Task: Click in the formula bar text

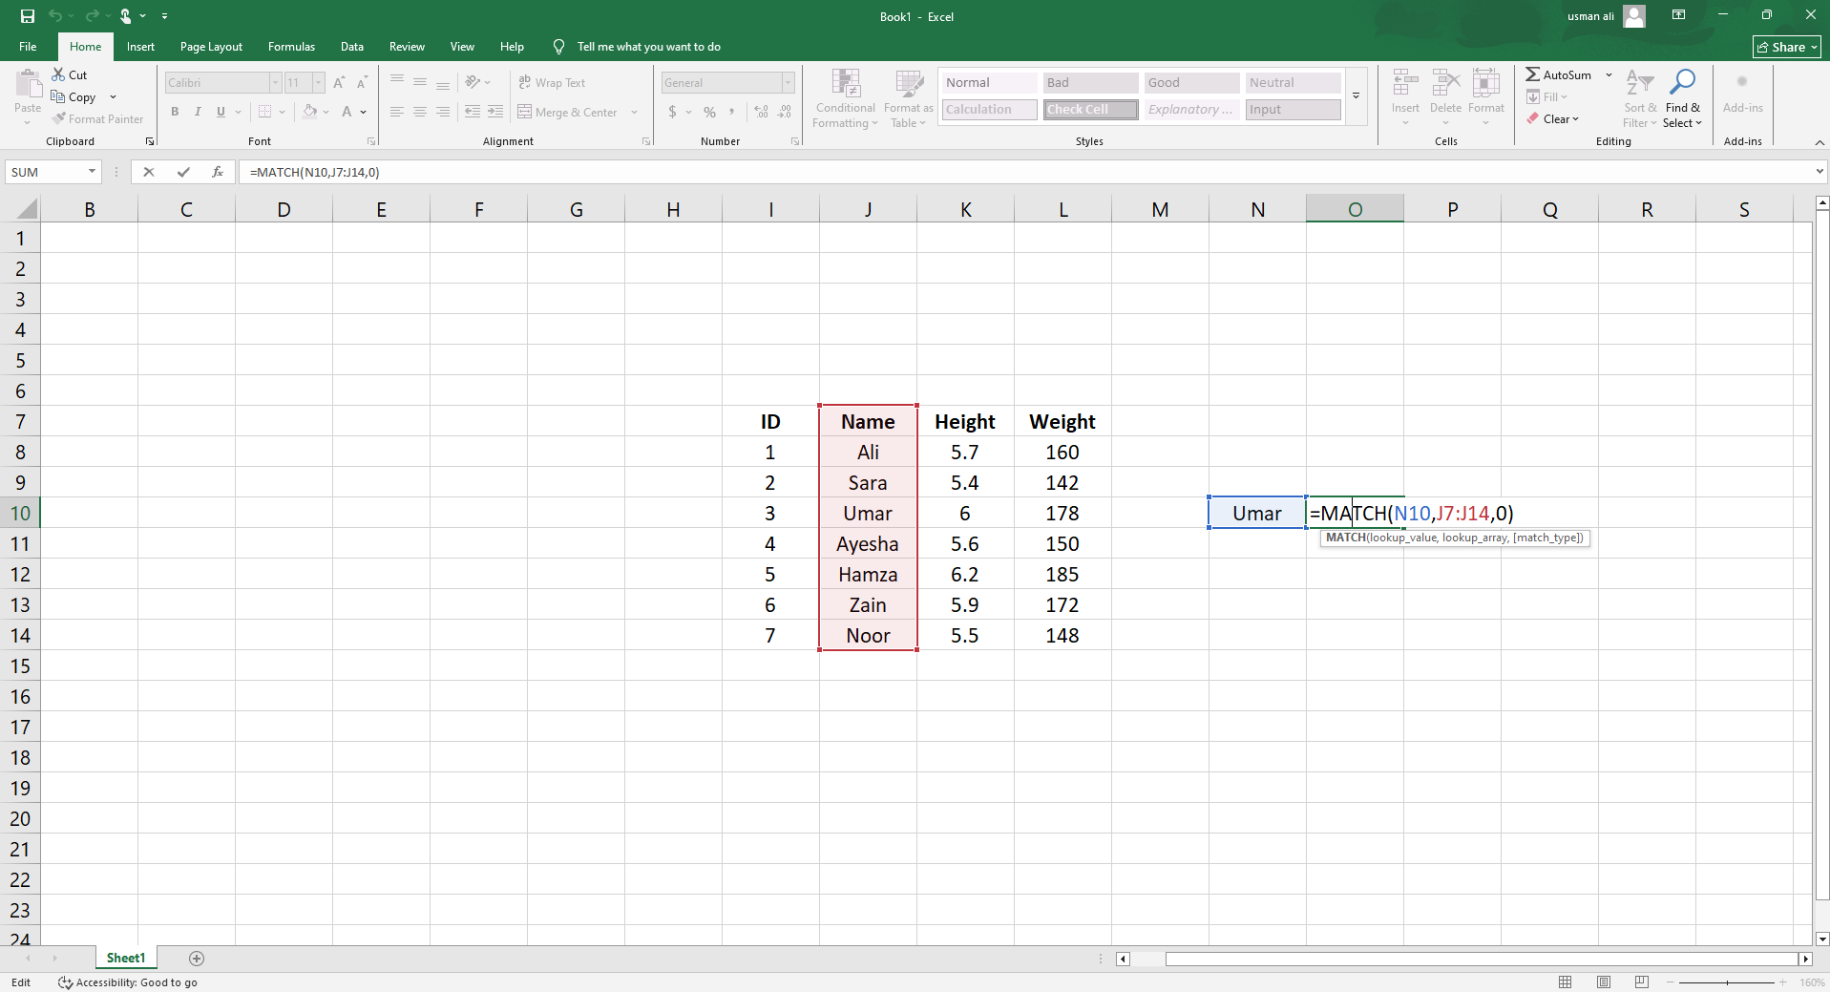Action: point(314,172)
